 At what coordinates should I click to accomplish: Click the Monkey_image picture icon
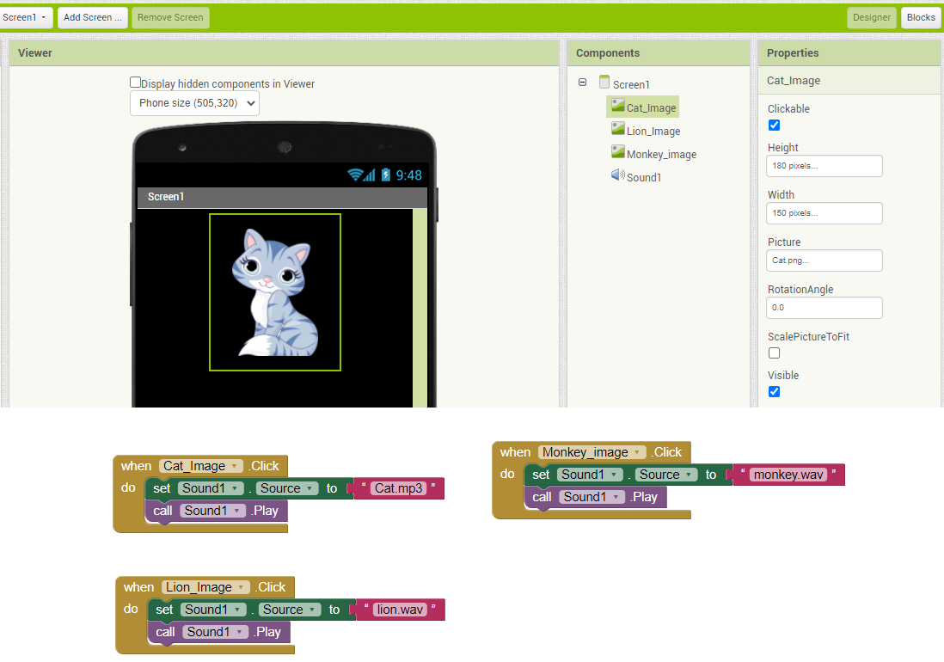[617, 153]
